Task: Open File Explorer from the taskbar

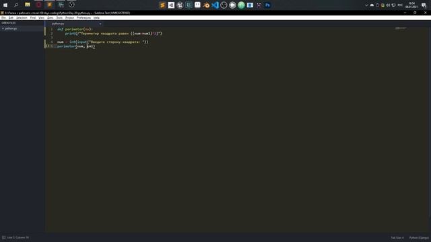Action: click(x=28, y=5)
